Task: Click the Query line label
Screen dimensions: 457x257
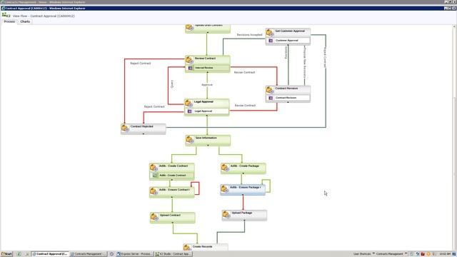Action: point(172,84)
